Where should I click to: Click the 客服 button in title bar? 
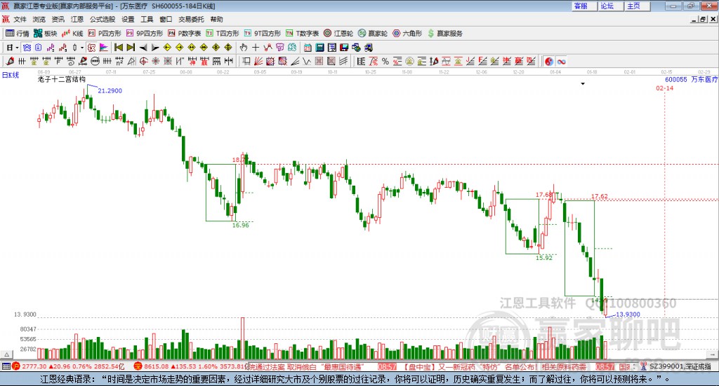tap(584, 6)
